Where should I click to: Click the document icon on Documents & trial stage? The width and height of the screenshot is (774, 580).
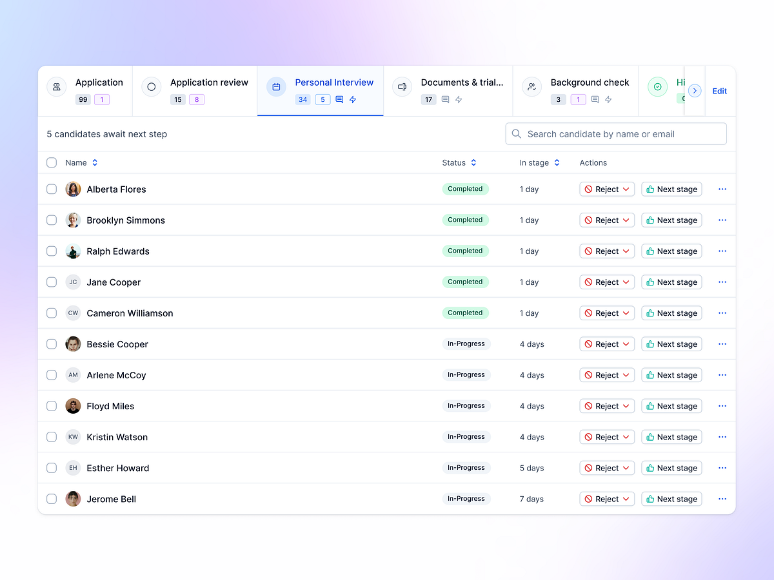pyautogui.click(x=402, y=86)
